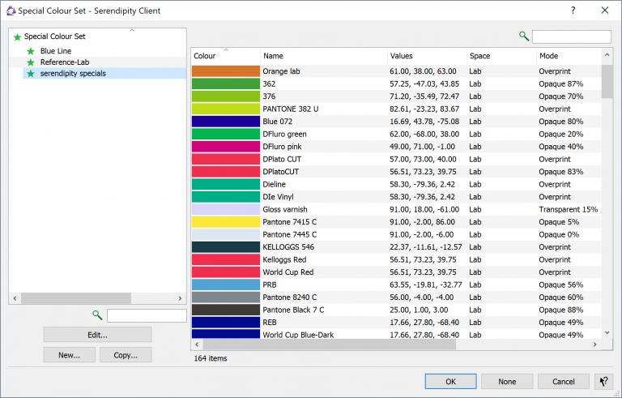Screen dimensions: 622x398
Task: Click the Transparent 15% mode cell
Action: pyautogui.click(x=568, y=209)
